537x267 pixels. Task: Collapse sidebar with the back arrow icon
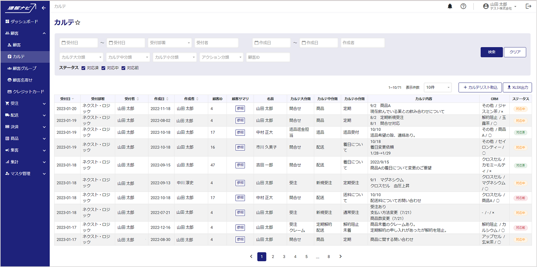tap(43, 8)
